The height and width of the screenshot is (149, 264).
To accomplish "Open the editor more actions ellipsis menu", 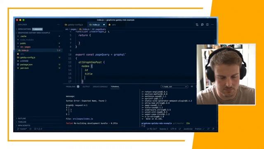I will coord(212,25).
